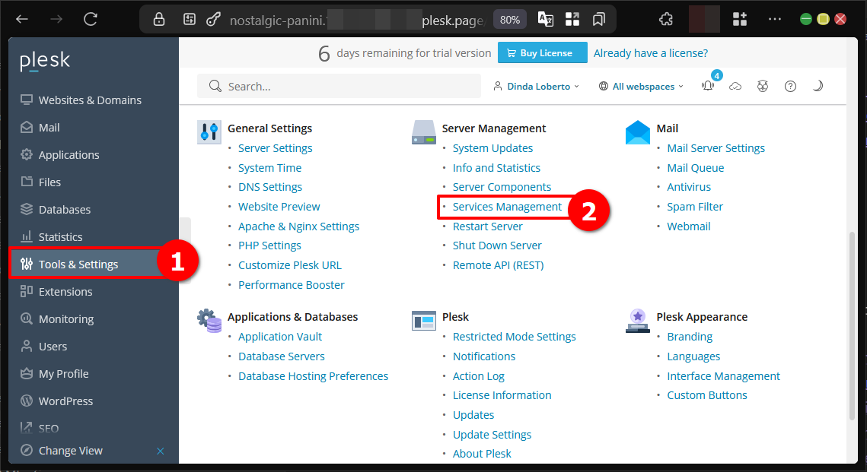Open the browser's more options menu
Image resolution: width=867 pixels, height=472 pixels.
(775, 18)
